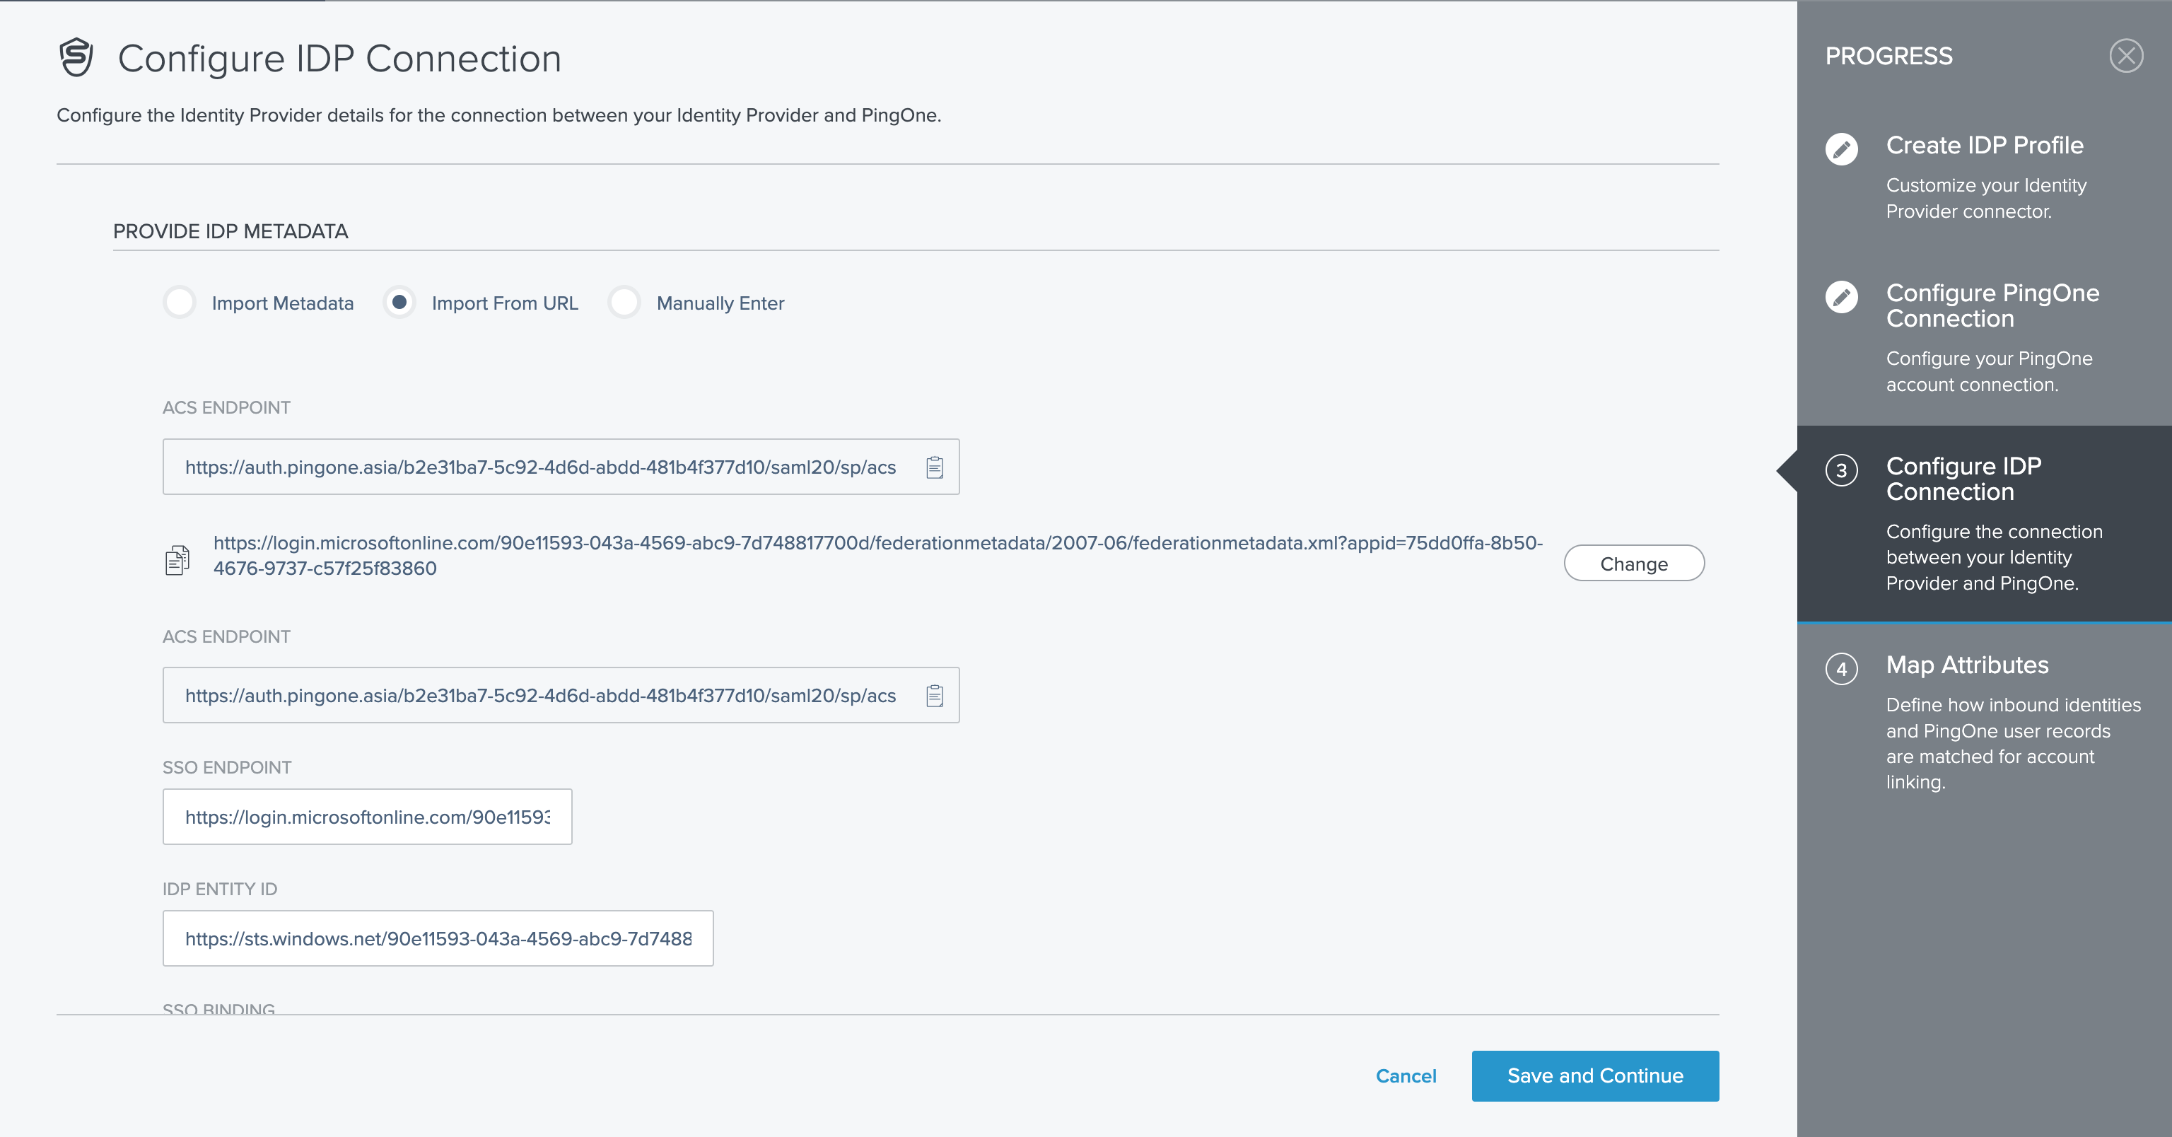Click into the SSO Endpoint field
The height and width of the screenshot is (1137, 2172).
click(x=367, y=817)
